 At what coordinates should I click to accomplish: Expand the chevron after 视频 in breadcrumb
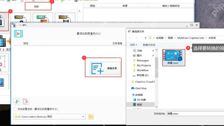click(175, 38)
